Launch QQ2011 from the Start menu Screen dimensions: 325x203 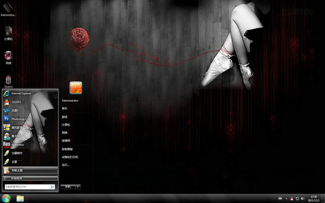coord(30,102)
